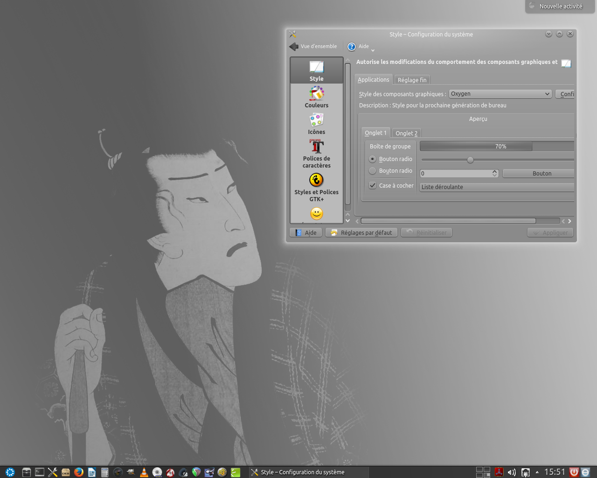Click the 70% progress bar in preview
The width and height of the screenshot is (597, 478).
(497, 147)
